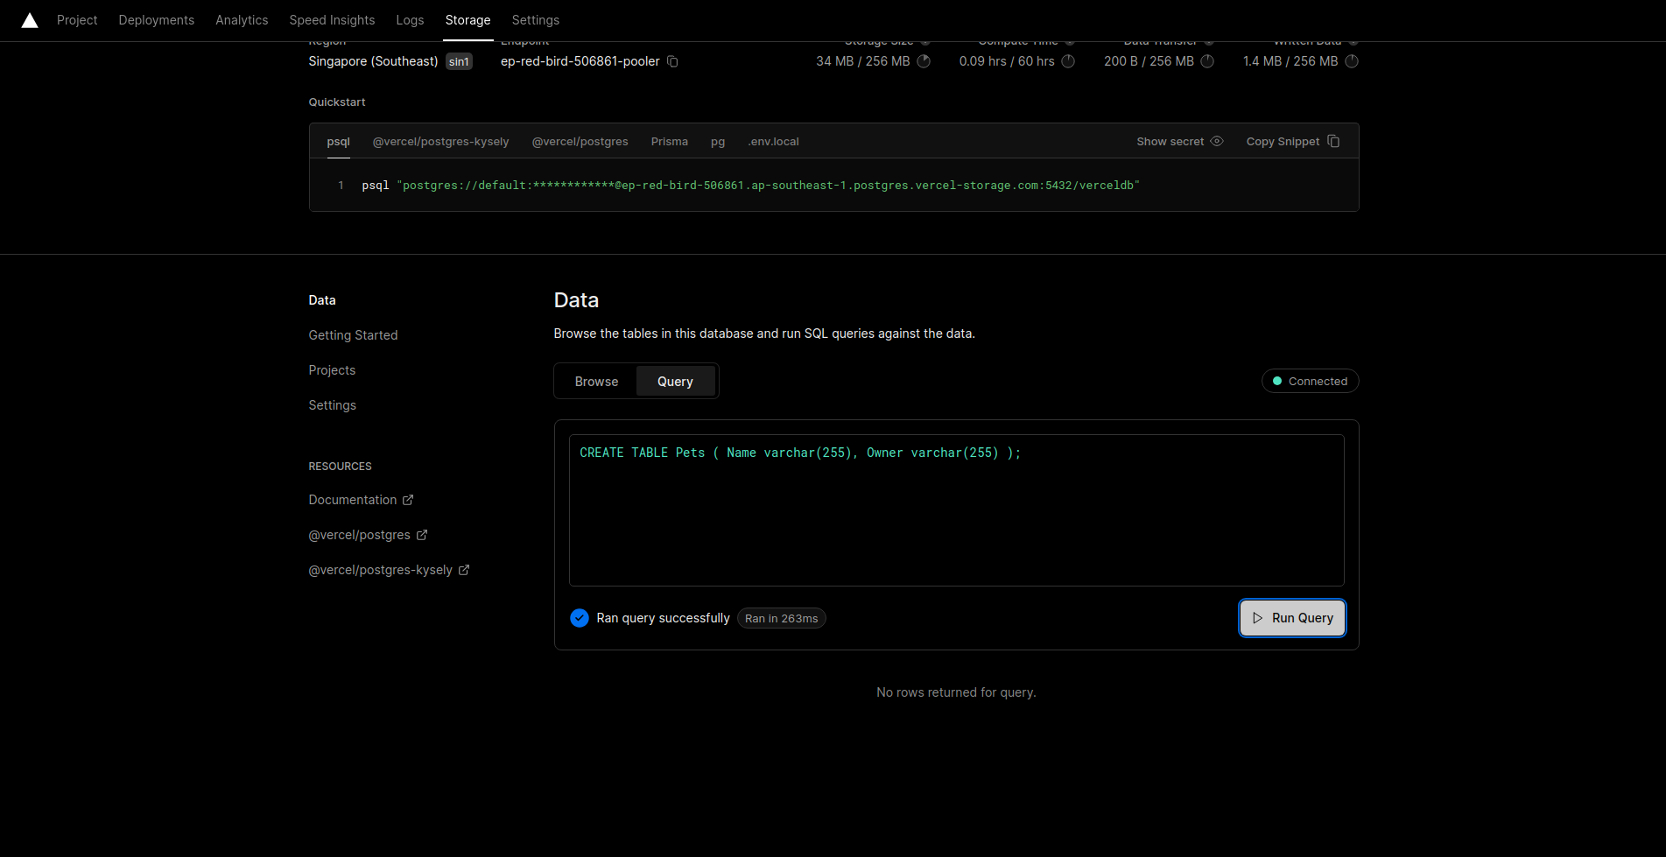The height and width of the screenshot is (857, 1666).
Task: Click the RESOURCES sidebar heading
Action: click(340, 467)
